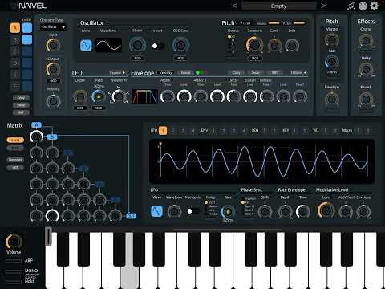Screen dimensions: 385x289
Task: Click the operator Input knob
Action: click(x=53, y=45)
